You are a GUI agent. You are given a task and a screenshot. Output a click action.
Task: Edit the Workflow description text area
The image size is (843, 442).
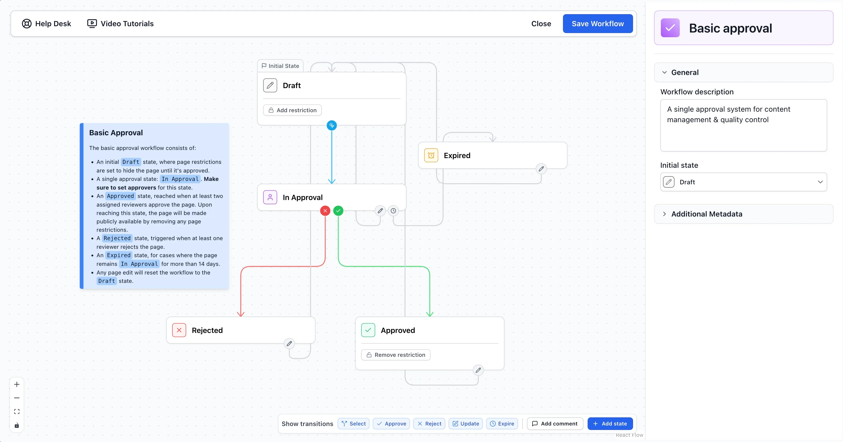click(x=743, y=125)
